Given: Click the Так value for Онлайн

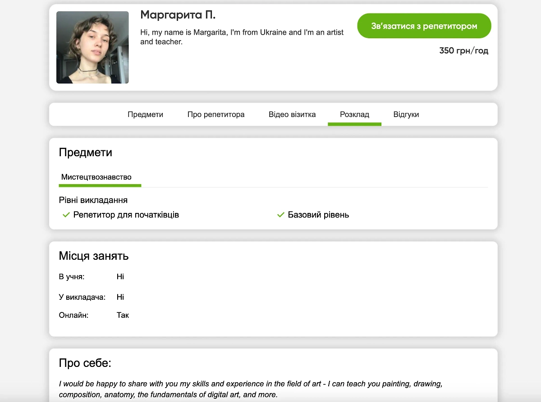Looking at the screenshot, I should 123,315.
